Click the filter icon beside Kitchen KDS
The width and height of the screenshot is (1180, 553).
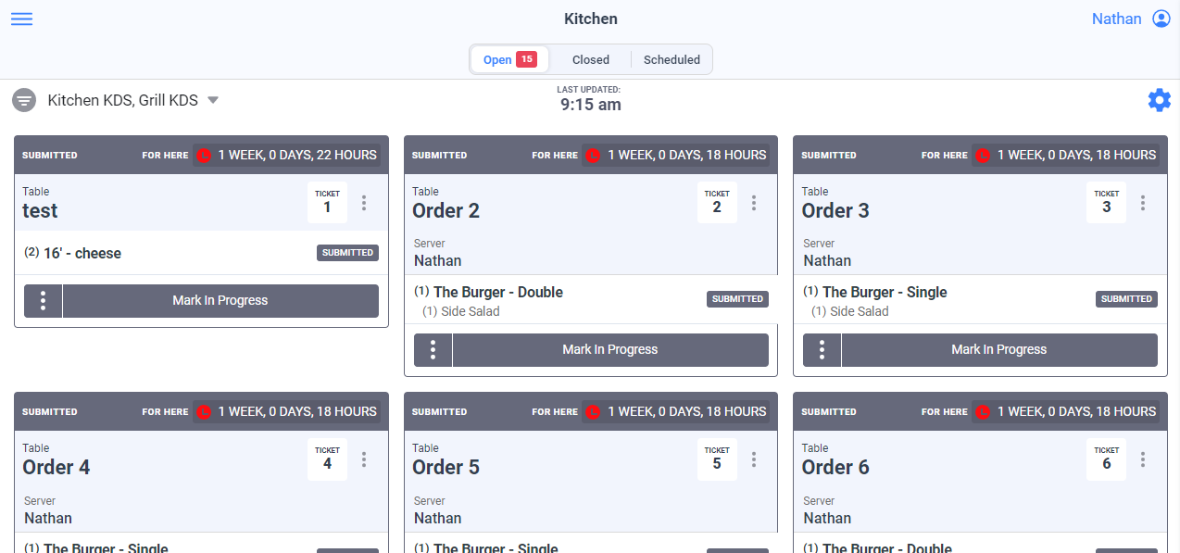pyautogui.click(x=24, y=100)
